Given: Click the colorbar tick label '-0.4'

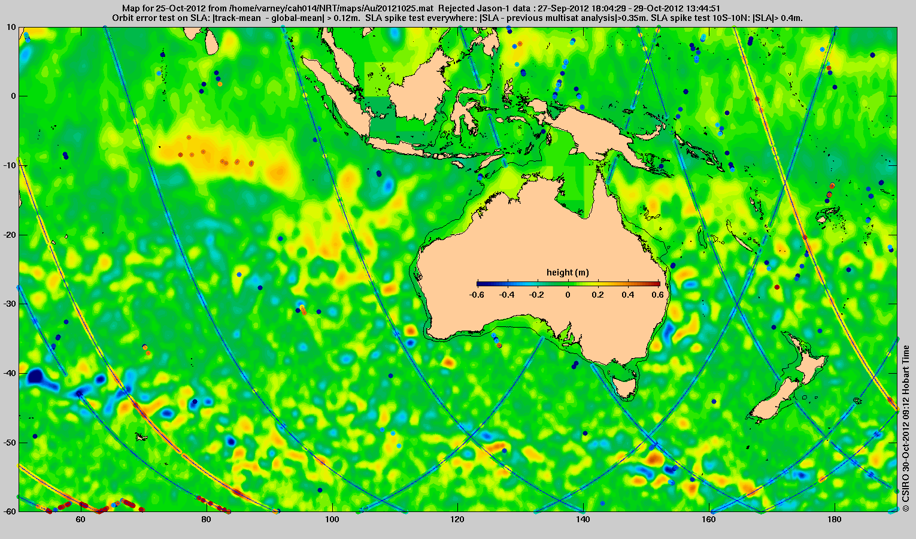Looking at the screenshot, I should coord(508,295).
